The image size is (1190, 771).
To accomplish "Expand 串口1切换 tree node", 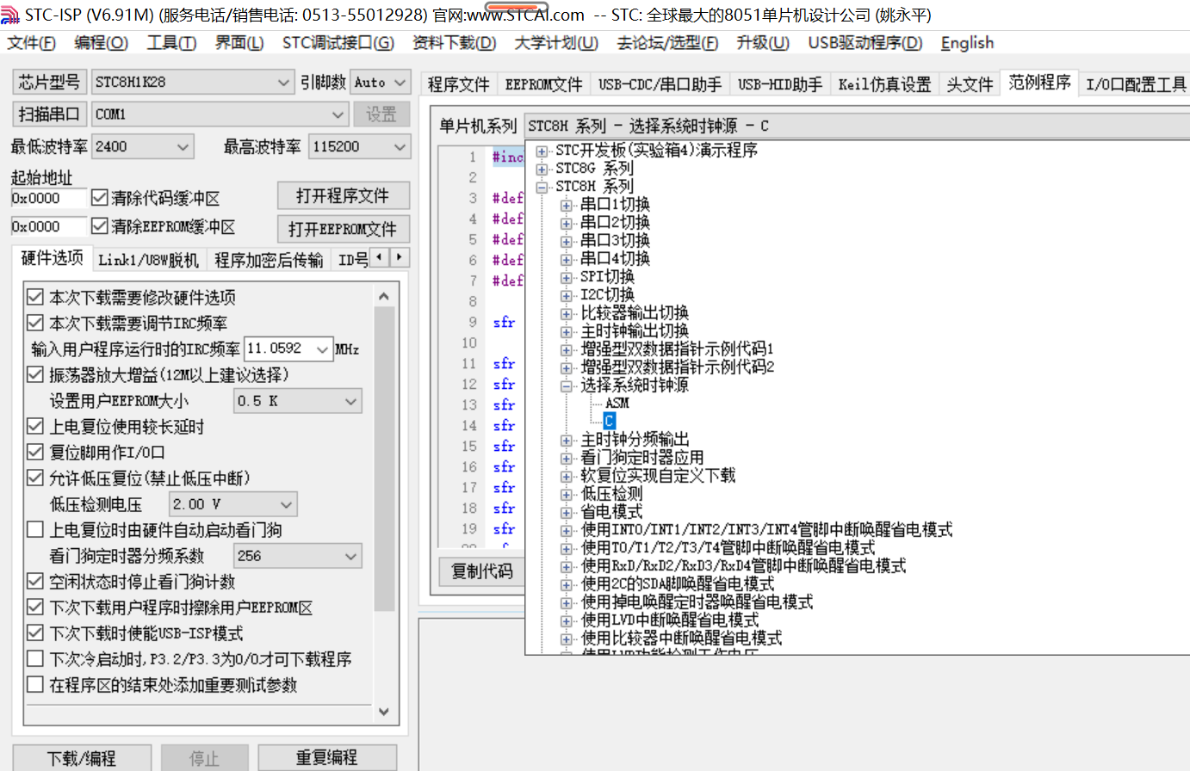I will (567, 205).
